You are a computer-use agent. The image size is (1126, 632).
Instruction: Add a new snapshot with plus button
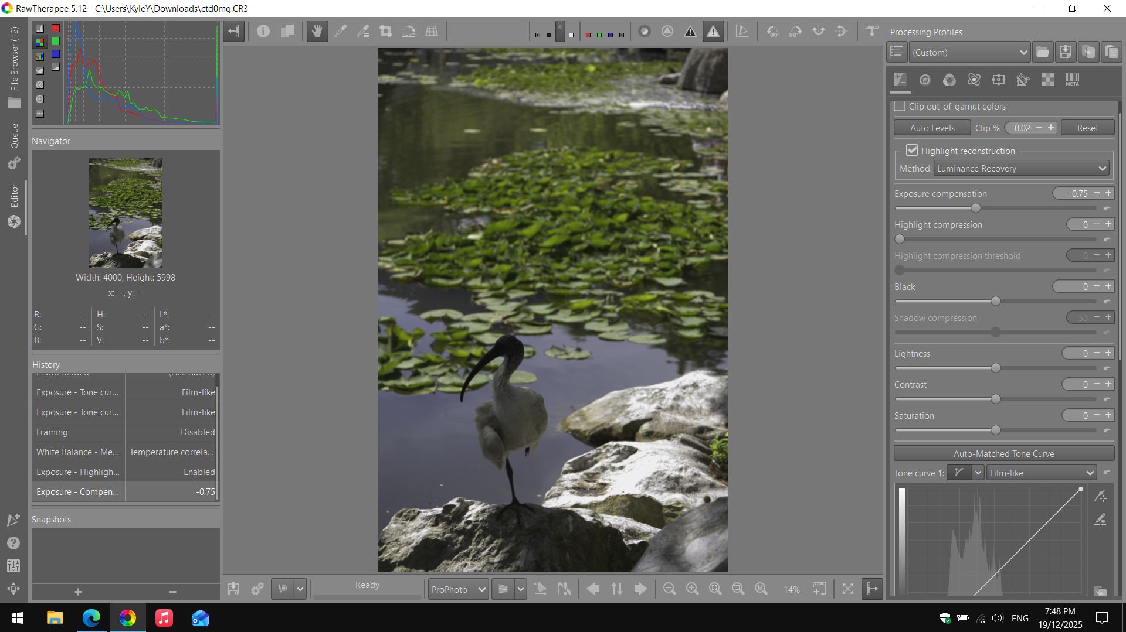click(78, 592)
